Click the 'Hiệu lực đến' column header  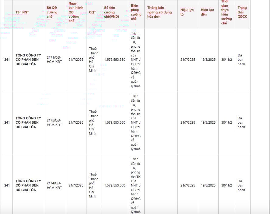(207, 12)
